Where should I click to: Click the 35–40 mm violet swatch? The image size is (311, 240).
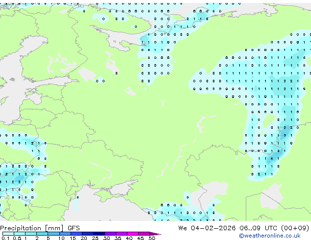tap(122, 234)
